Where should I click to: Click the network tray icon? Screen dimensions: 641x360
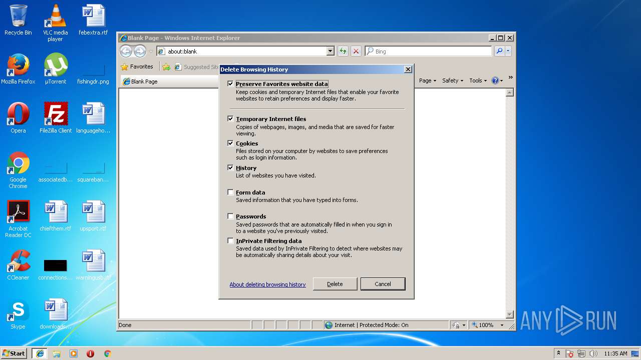pos(581,353)
